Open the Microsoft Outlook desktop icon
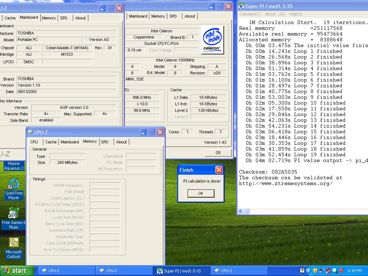The height and width of the screenshot is (276, 368). [x=14, y=248]
